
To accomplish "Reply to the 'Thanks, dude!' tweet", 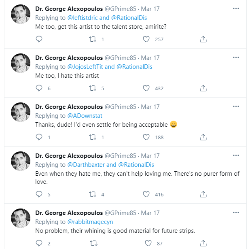I will [39, 137].
